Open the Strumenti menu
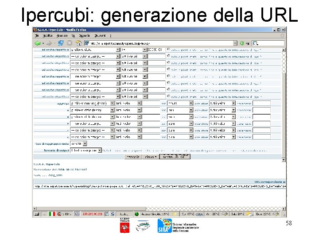The image size is (319, 239). click(100, 35)
